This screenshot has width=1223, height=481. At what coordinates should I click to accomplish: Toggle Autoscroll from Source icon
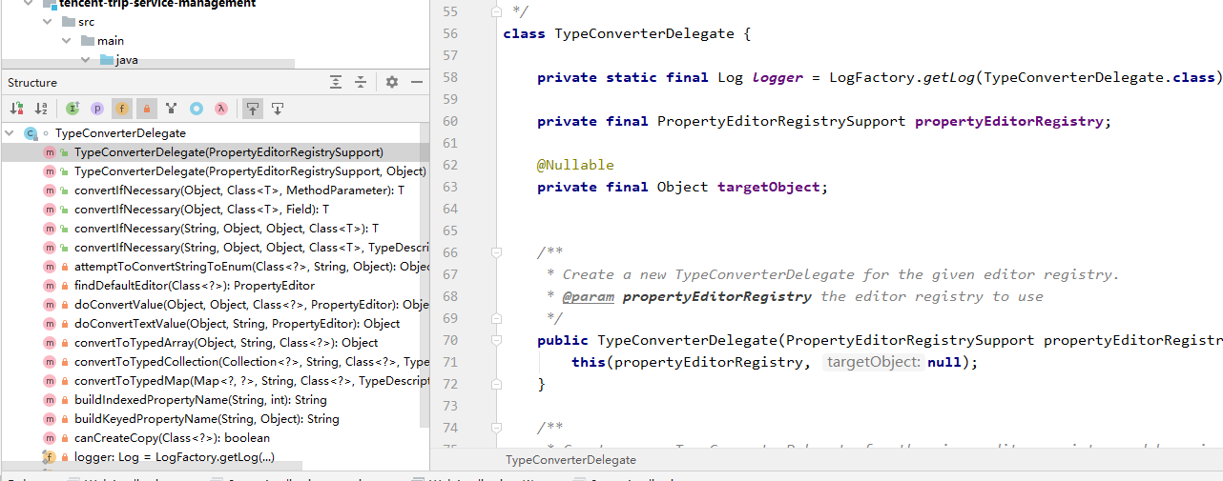coord(277,109)
